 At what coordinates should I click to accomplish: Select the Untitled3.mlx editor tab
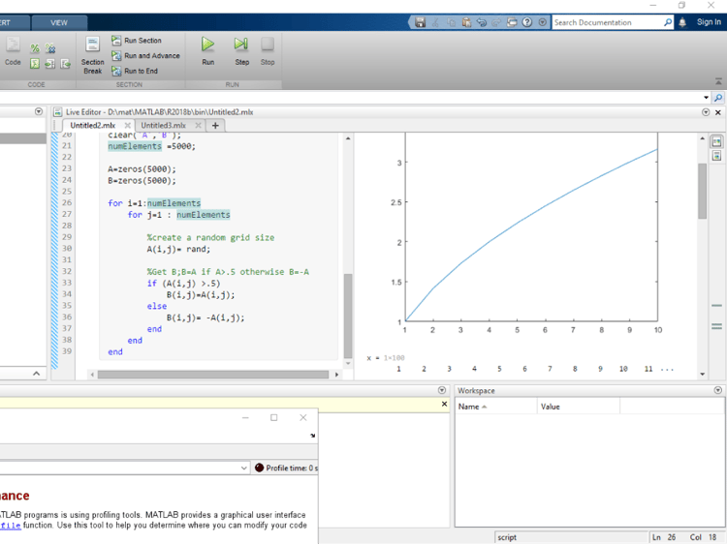click(x=163, y=126)
